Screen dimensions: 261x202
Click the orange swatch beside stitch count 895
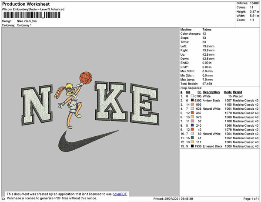(x=192, y=104)
